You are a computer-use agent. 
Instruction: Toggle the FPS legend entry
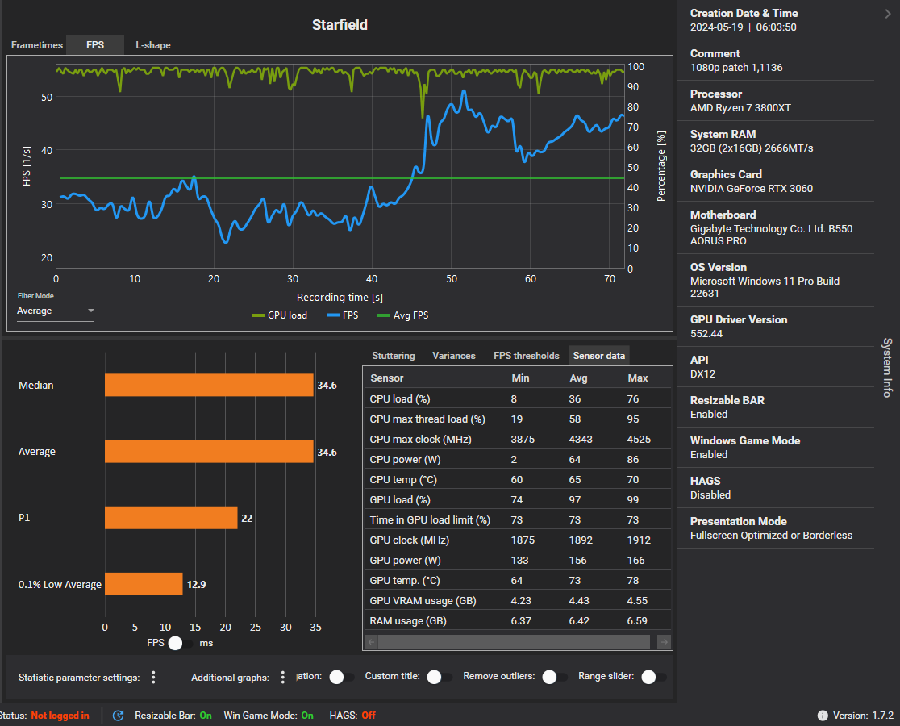tap(342, 315)
